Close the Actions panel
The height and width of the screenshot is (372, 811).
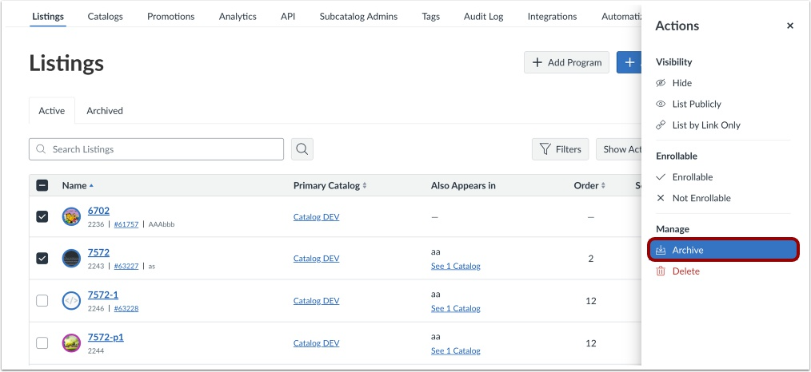789,26
